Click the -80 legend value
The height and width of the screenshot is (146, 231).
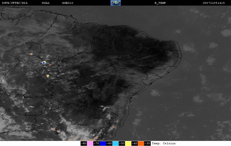click(x=84, y=143)
